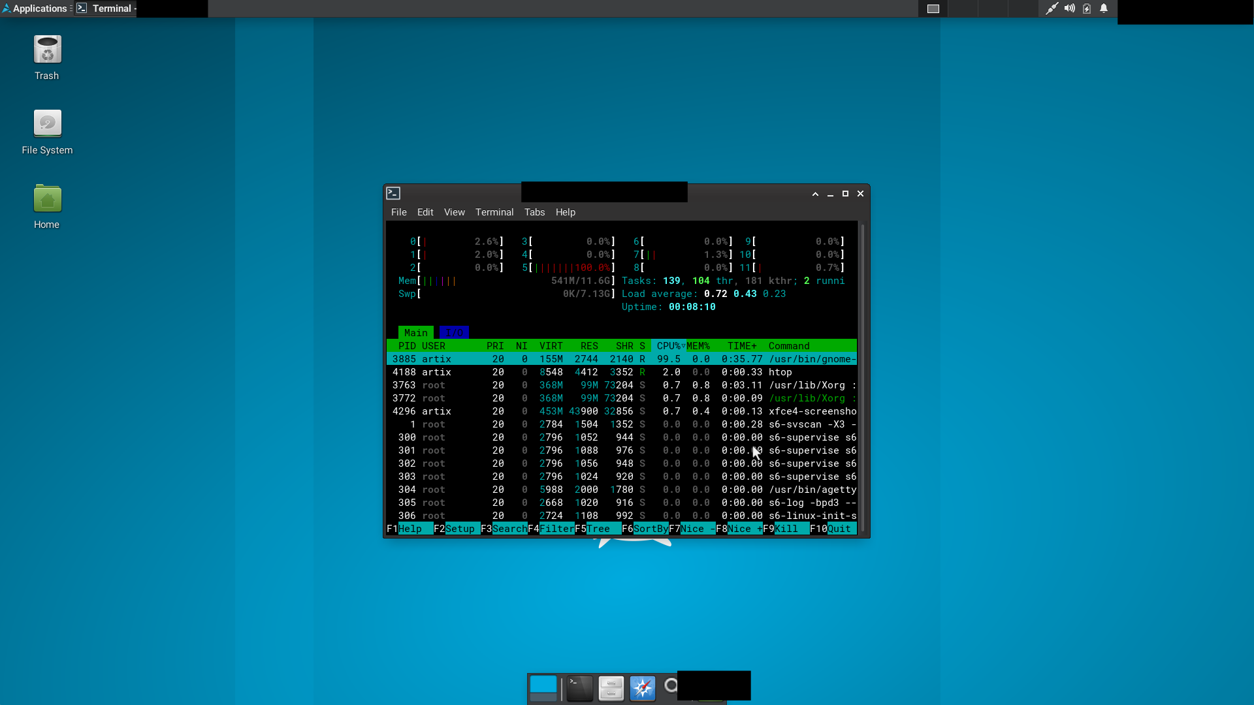Open the Trash desktop icon
This screenshot has height=705, width=1254.
(47, 58)
